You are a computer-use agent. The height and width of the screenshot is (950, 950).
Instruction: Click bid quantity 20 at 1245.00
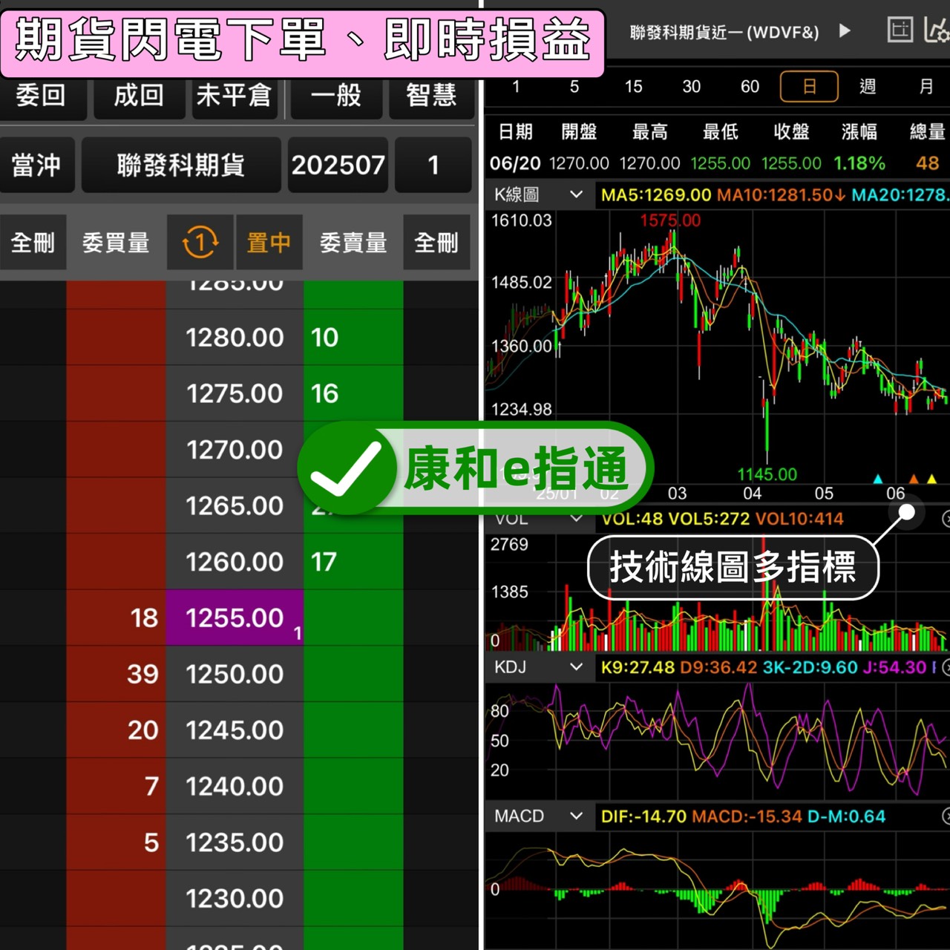pyautogui.click(x=142, y=730)
